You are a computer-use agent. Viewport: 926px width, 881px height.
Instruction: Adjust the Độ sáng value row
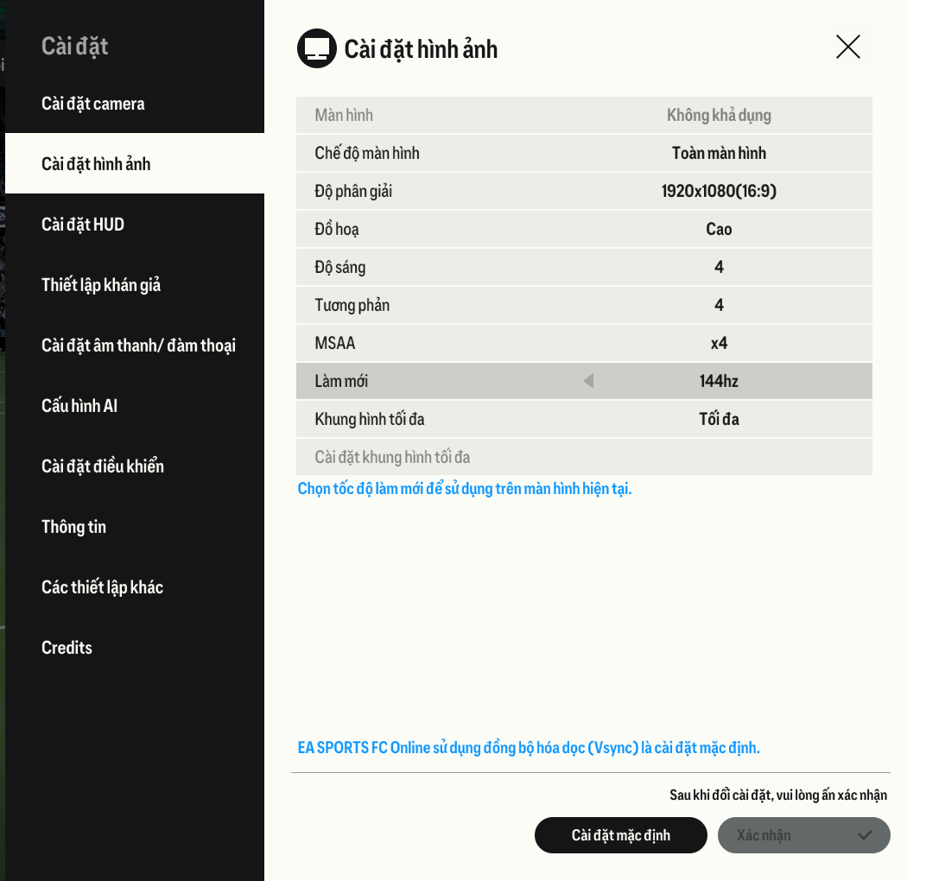[584, 267]
